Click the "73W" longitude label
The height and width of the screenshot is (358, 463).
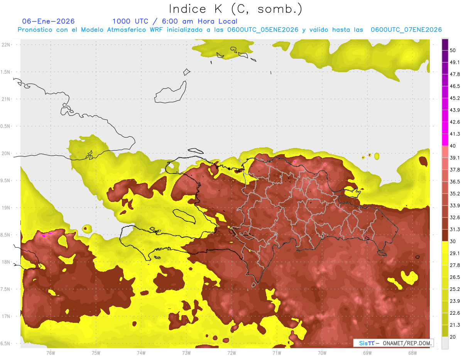click(x=186, y=353)
